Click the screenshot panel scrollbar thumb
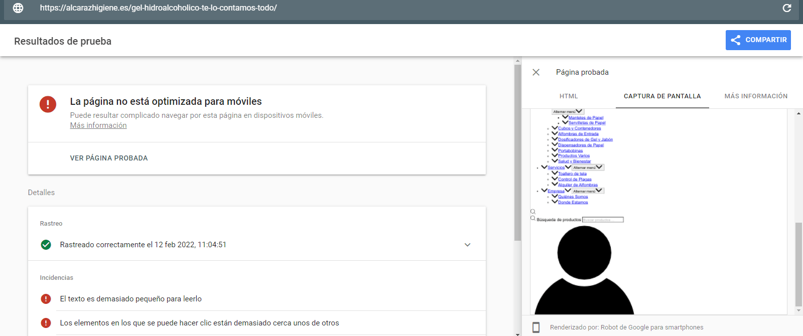 tap(798, 264)
